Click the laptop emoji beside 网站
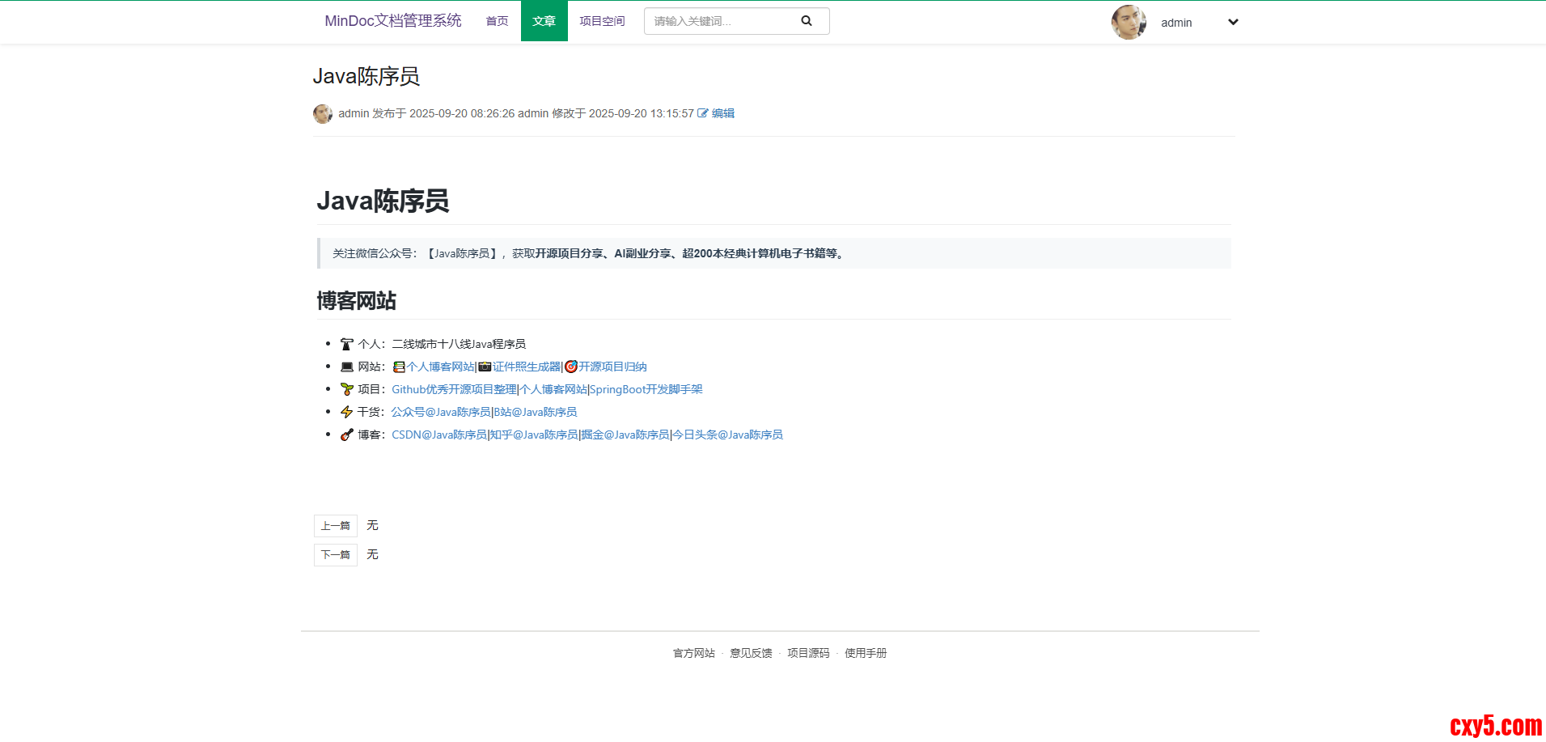The image size is (1546, 742). coord(347,367)
